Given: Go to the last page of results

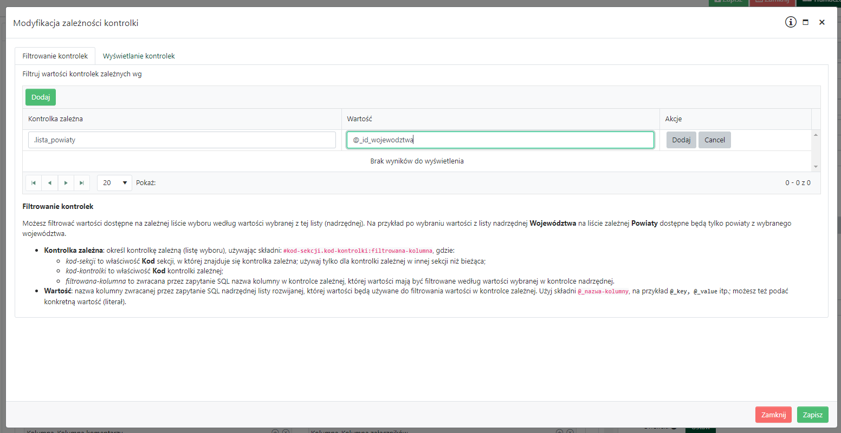Looking at the screenshot, I should click(81, 183).
